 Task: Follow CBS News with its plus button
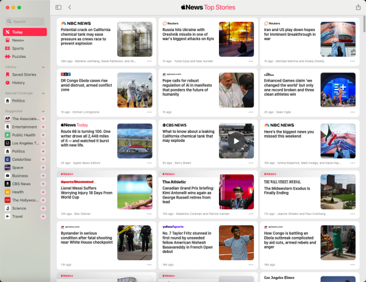(x=43, y=184)
